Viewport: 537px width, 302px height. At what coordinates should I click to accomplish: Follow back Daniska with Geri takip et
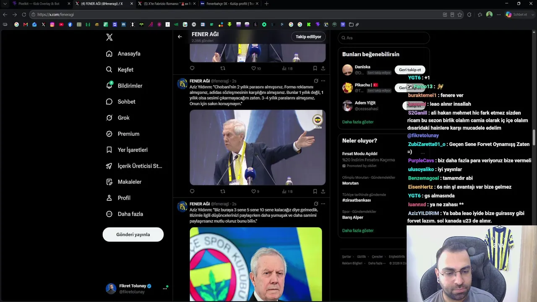410,70
